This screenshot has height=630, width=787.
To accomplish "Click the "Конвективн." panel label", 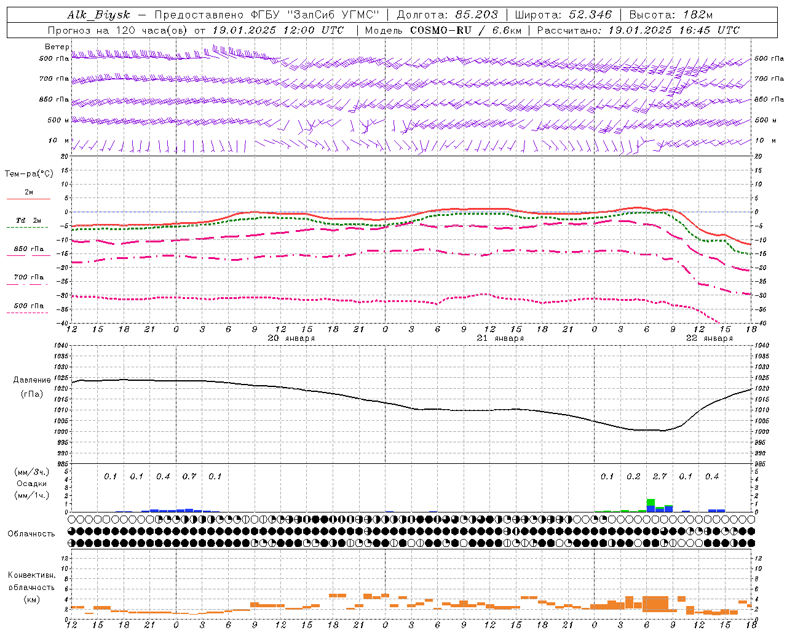I will click(31, 575).
